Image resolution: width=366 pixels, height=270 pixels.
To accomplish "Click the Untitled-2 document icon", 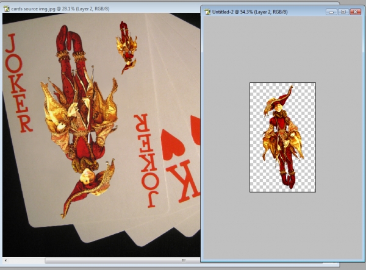I will [x=207, y=12].
